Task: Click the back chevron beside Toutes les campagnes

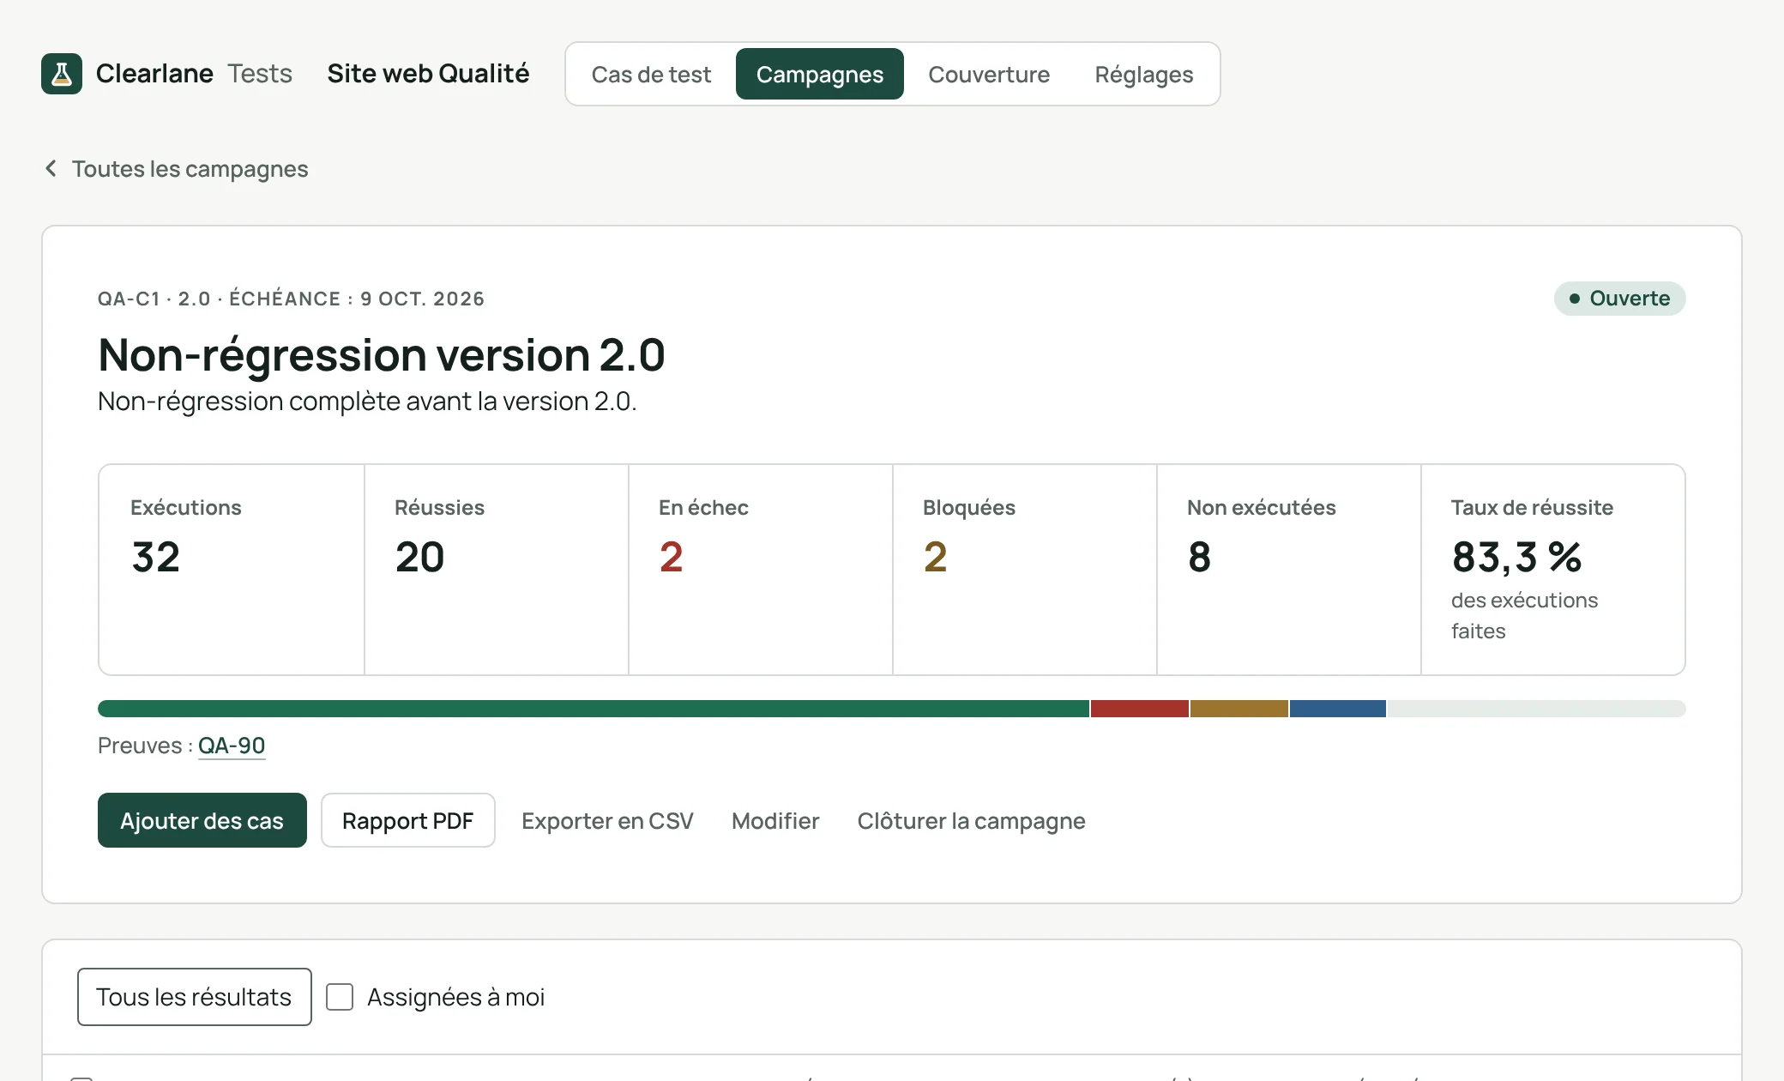Action: [x=51, y=168]
